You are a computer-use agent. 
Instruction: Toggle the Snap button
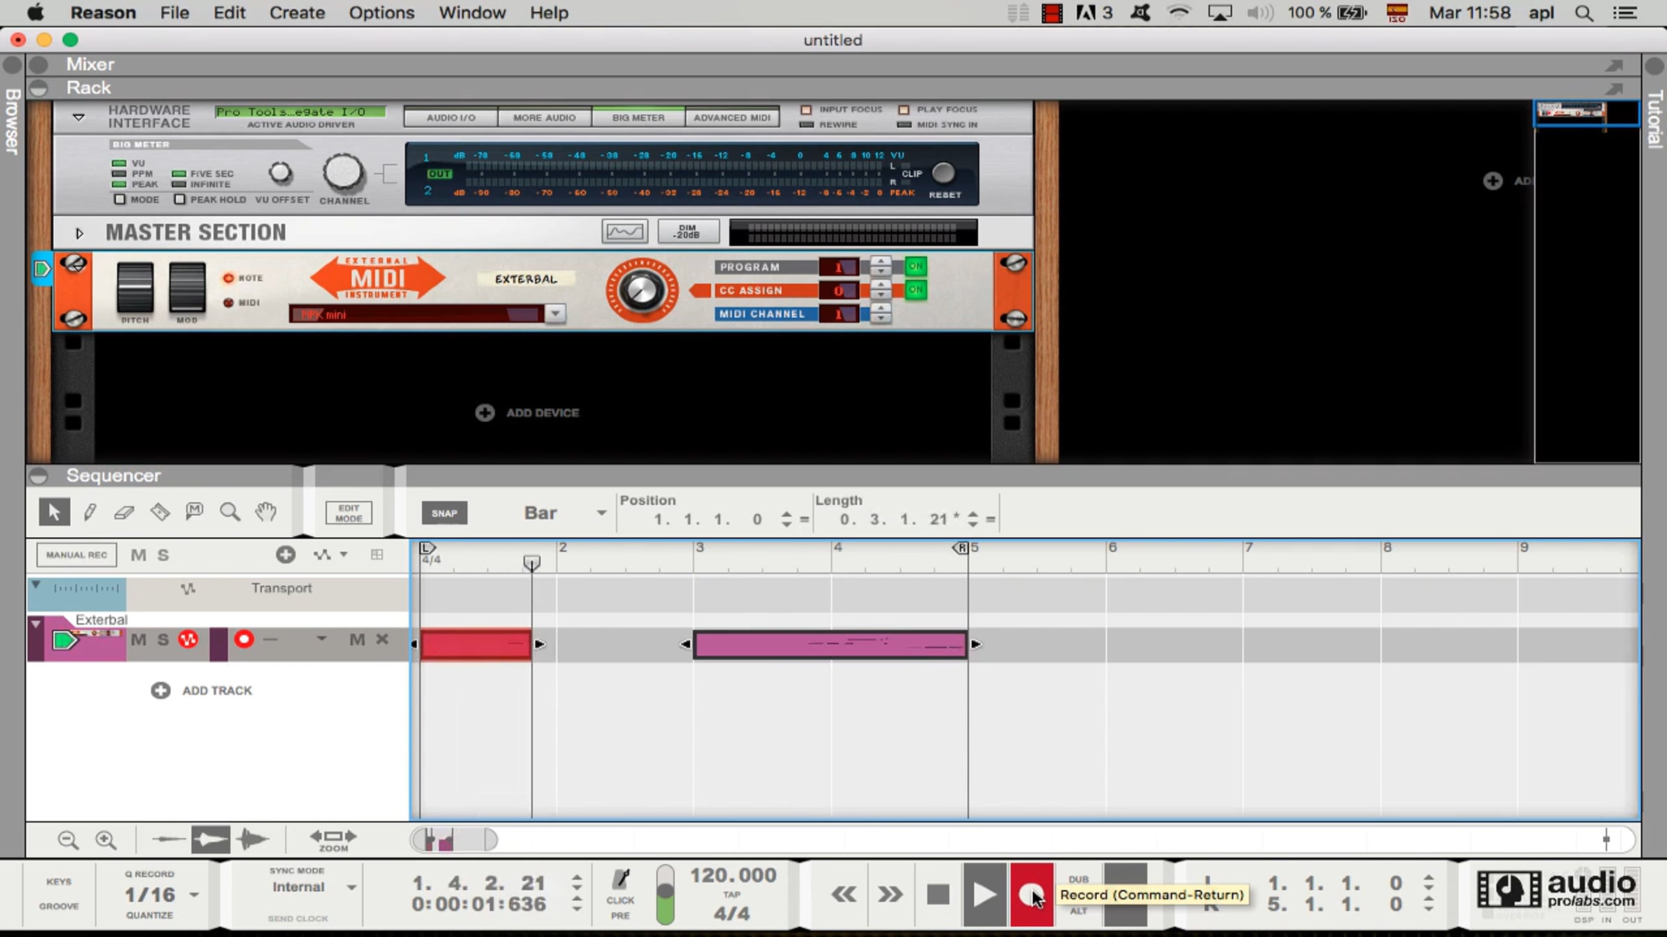tap(445, 514)
